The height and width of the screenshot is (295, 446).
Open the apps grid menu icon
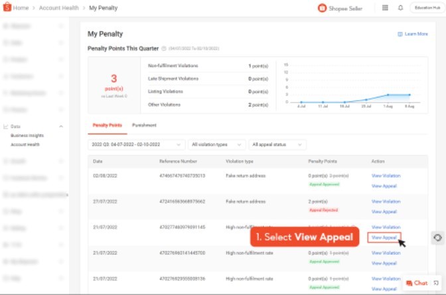(386, 8)
